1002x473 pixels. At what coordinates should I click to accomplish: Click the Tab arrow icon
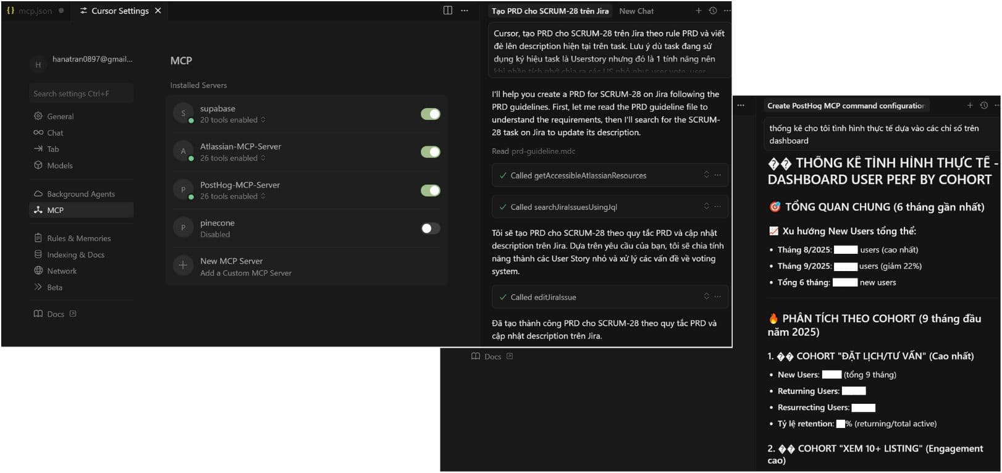tap(38, 149)
